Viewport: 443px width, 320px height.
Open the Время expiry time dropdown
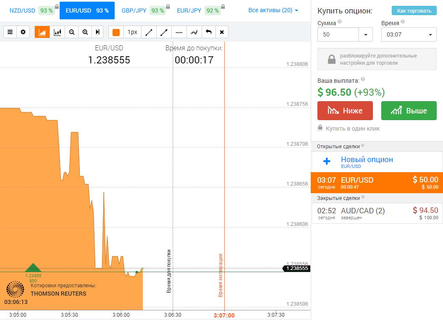point(409,34)
